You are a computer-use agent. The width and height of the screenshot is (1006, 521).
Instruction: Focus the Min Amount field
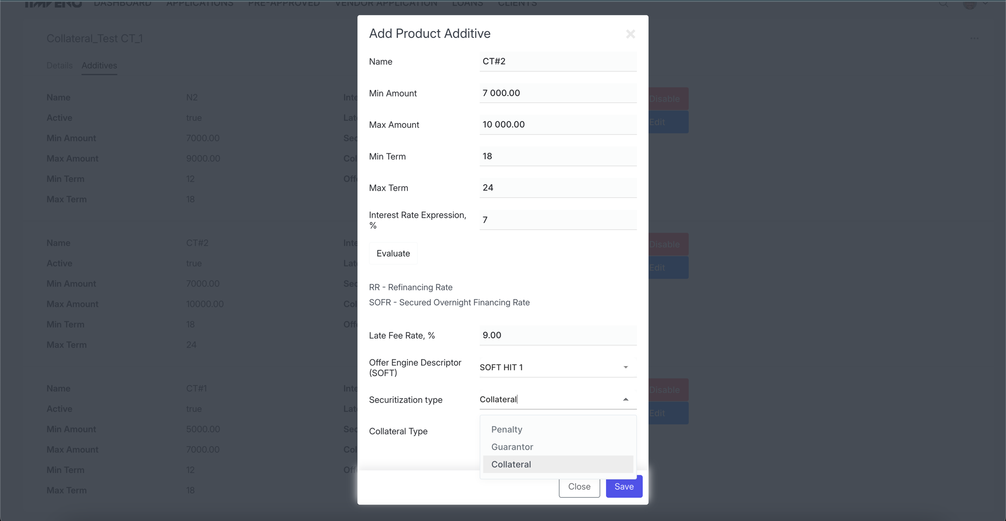pos(558,93)
